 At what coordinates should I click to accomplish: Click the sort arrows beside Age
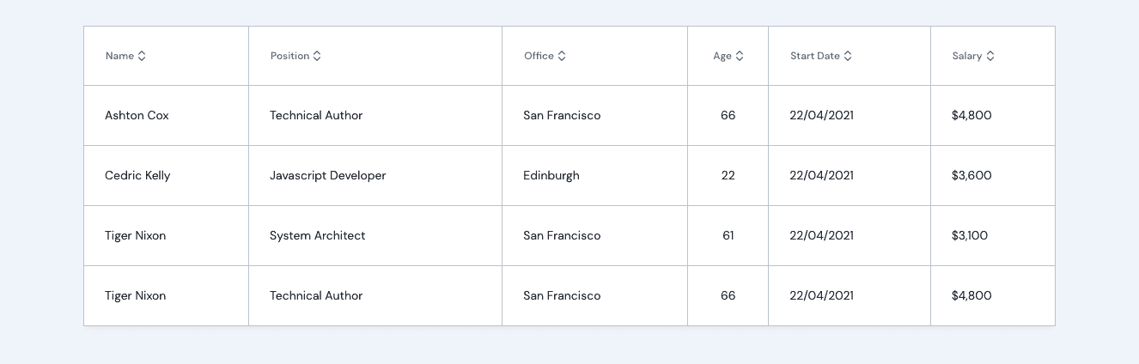point(740,56)
